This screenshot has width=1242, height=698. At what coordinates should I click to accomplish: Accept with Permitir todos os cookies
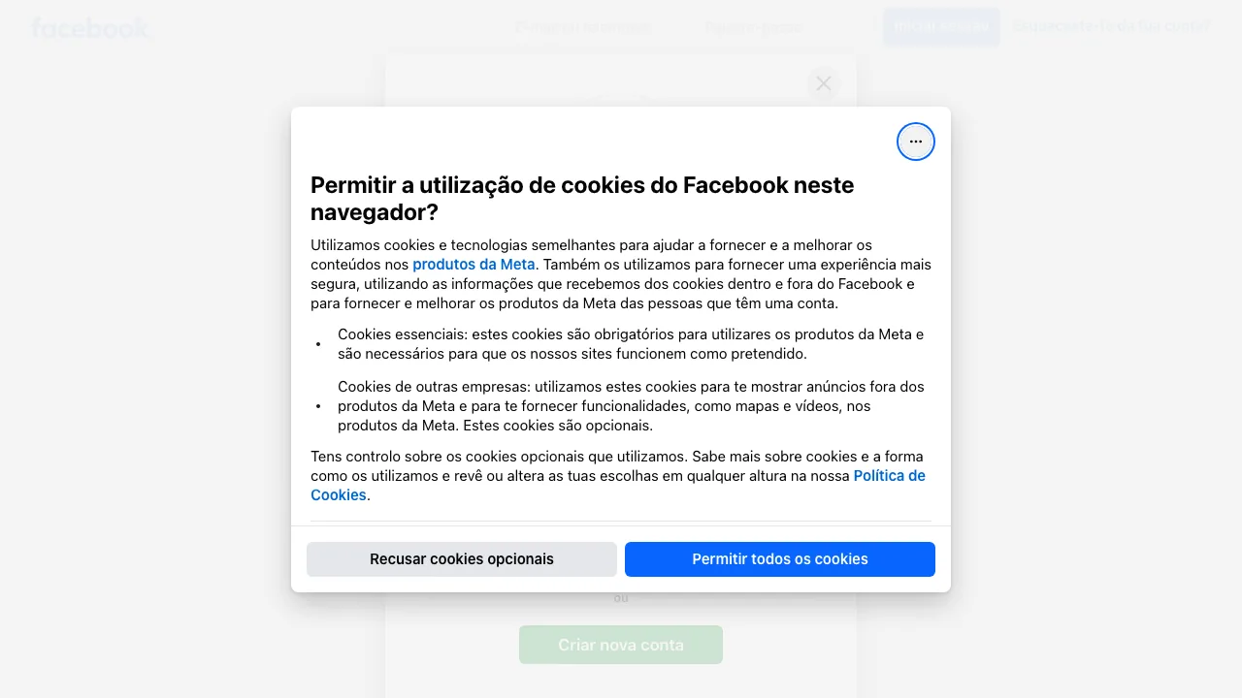tap(780, 559)
